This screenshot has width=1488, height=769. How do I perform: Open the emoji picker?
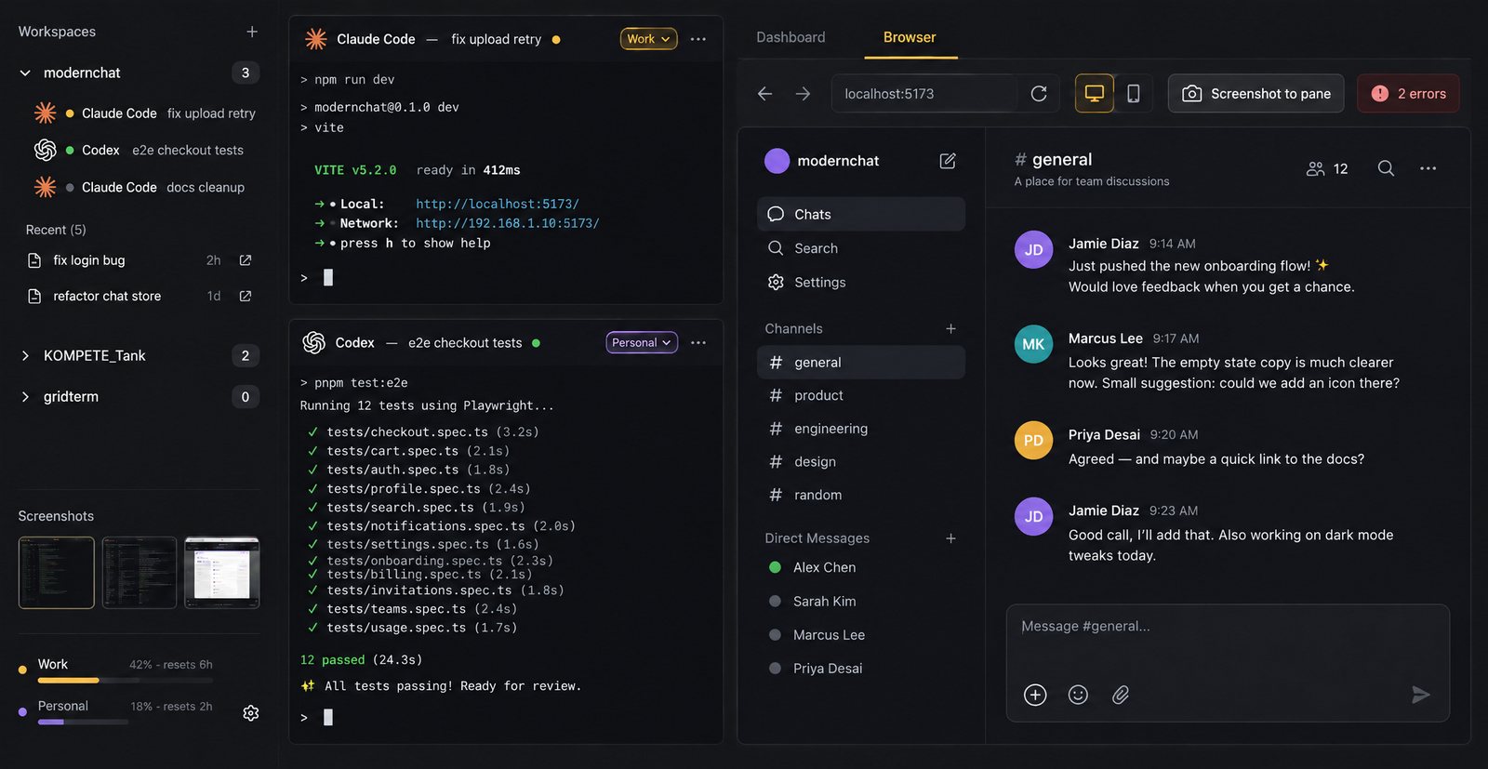tap(1078, 695)
